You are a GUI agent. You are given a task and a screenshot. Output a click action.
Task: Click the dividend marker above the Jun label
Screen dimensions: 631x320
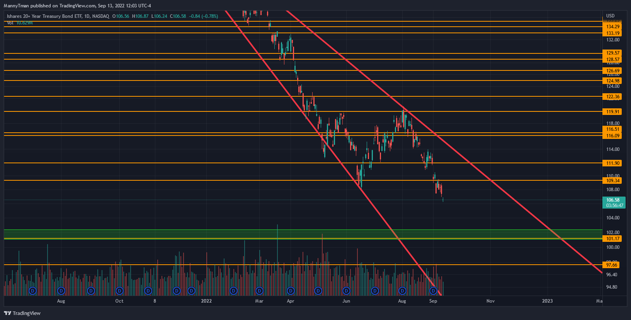pyautogui.click(x=346, y=291)
